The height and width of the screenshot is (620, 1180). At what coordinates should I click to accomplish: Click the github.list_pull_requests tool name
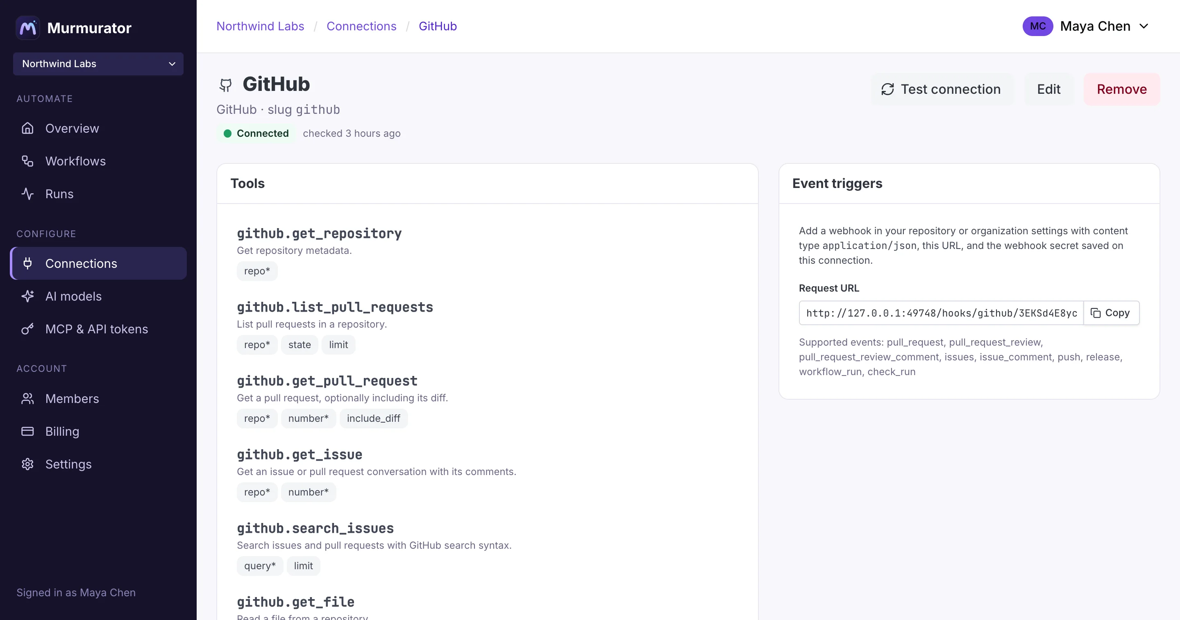(x=335, y=307)
